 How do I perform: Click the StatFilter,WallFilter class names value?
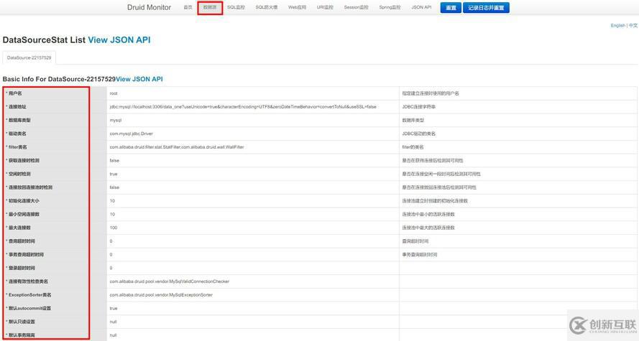point(177,147)
